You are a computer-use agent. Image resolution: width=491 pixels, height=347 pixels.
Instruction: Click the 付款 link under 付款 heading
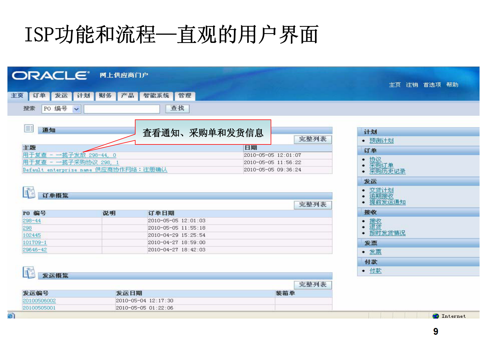(375, 271)
